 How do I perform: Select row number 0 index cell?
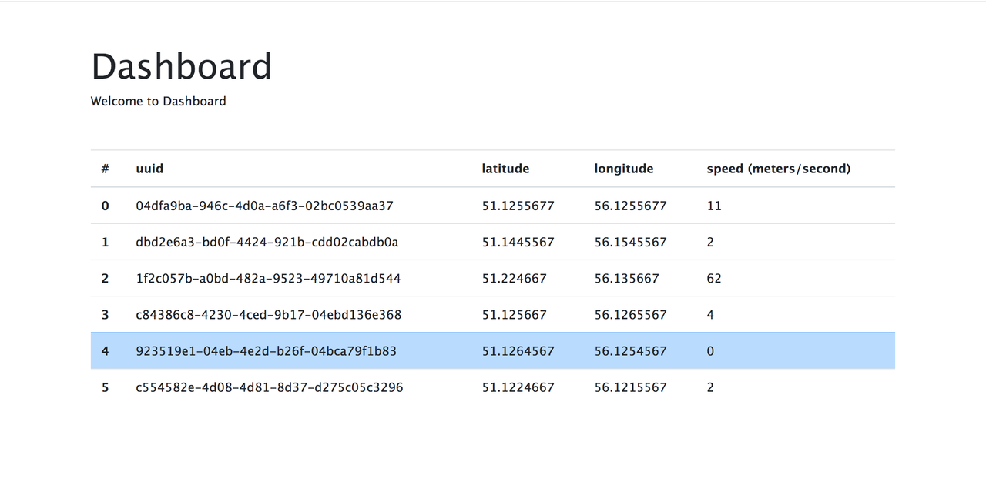pyautogui.click(x=106, y=206)
